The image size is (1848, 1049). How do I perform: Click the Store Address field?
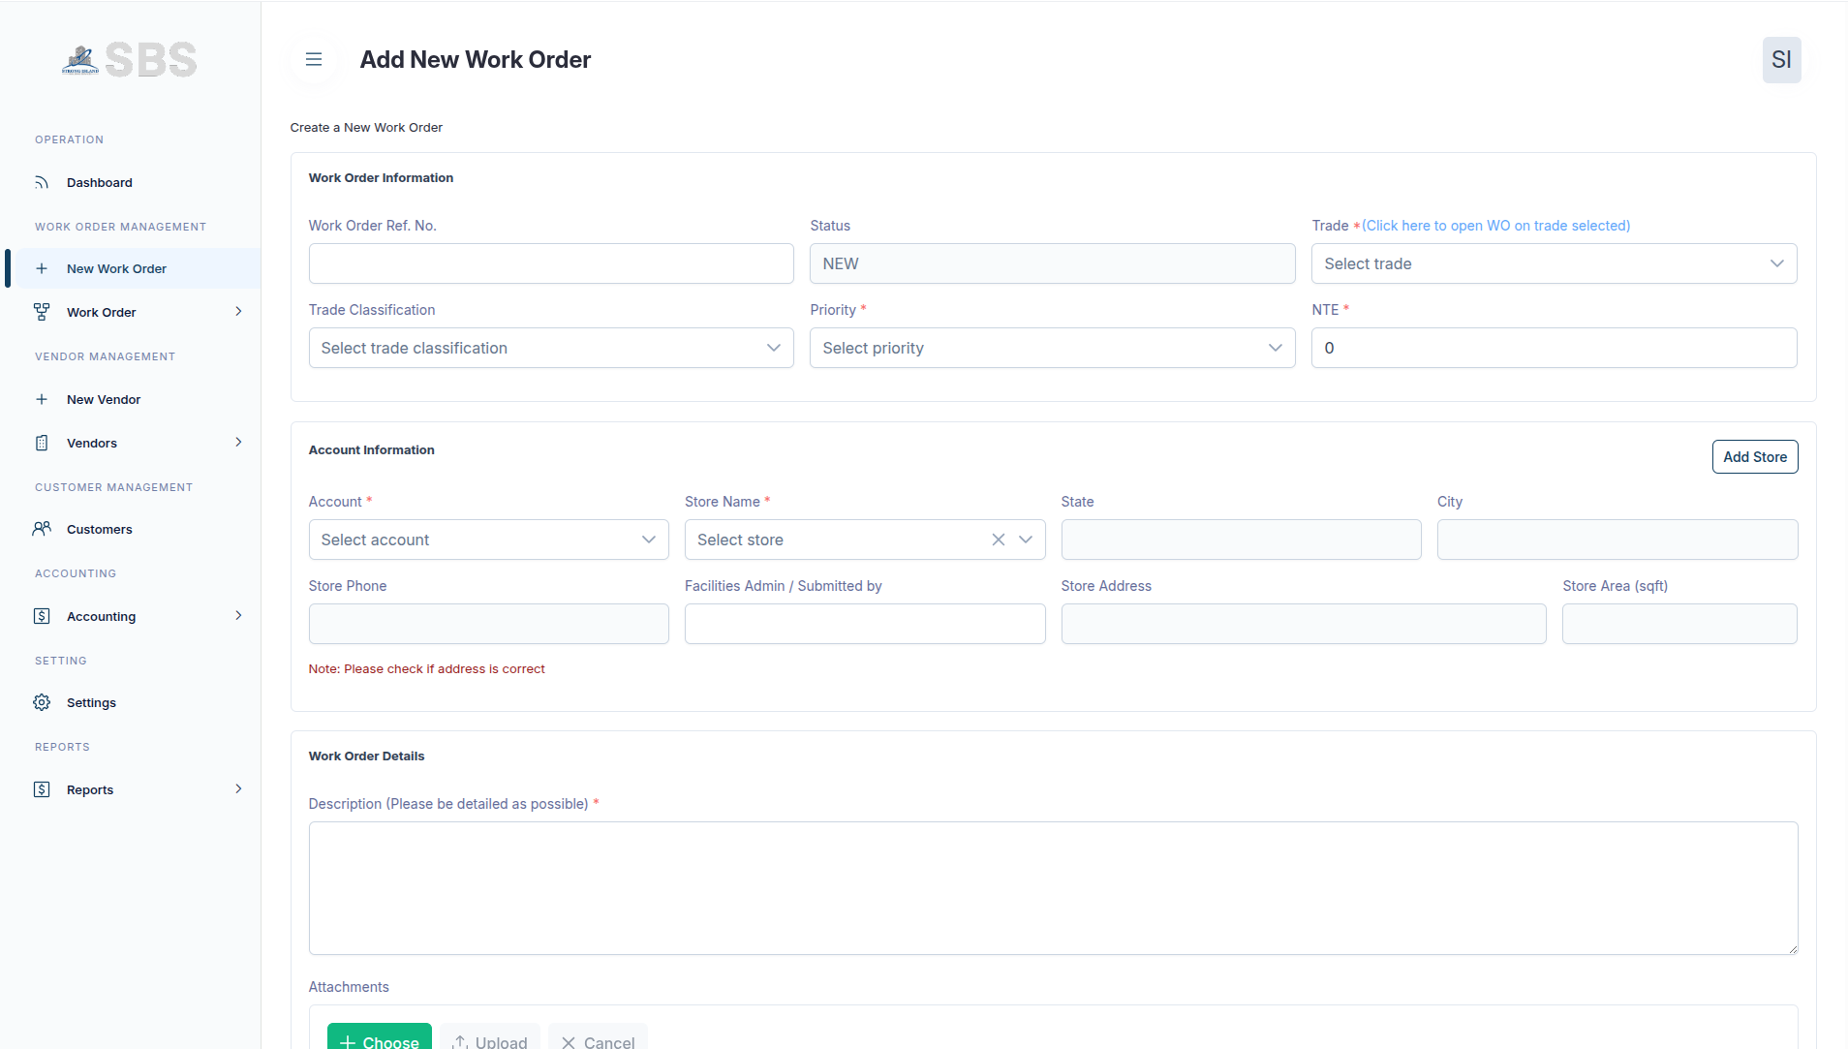pos(1304,624)
